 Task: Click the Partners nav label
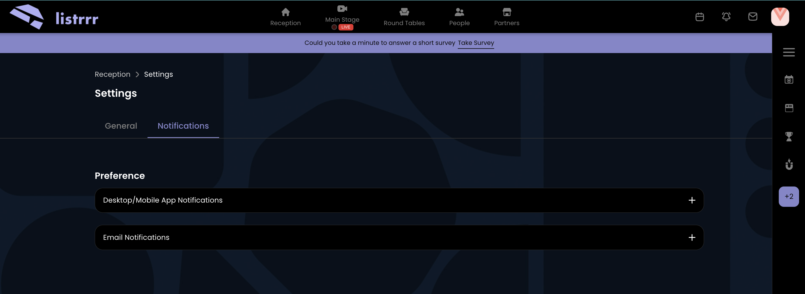(507, 23)
